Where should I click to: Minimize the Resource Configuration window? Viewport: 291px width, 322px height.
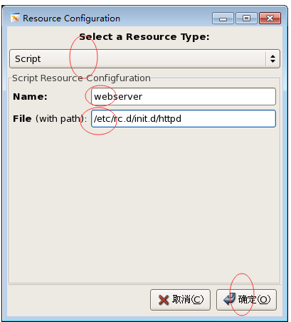(x=223, y=19)
